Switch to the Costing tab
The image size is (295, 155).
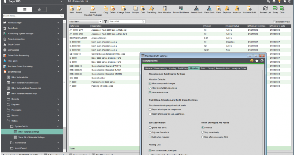(x=172, y=68)
